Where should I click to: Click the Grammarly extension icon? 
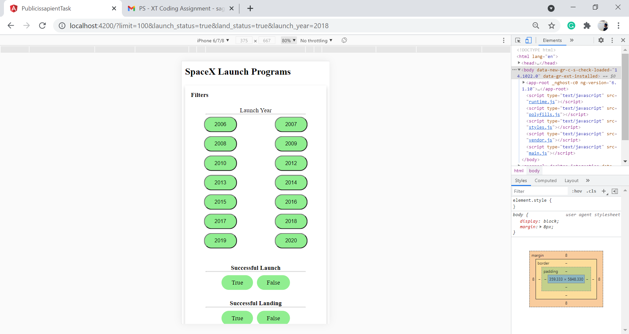(571, 26)
